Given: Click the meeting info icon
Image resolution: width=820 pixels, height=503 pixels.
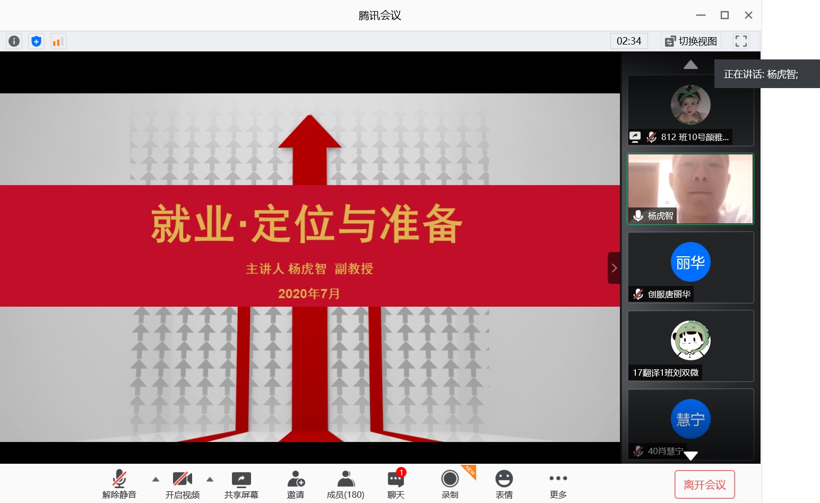Looking at the screenshot, I should (14, 41).
